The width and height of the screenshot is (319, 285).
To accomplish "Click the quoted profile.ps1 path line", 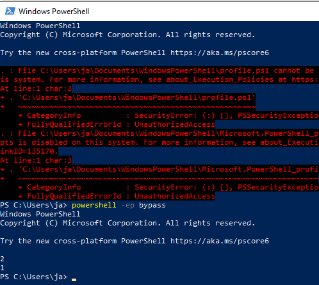I will (x=136, y=97).
